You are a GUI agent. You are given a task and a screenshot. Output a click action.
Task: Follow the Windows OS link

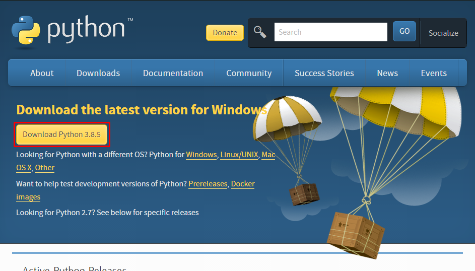coord(201,155)
